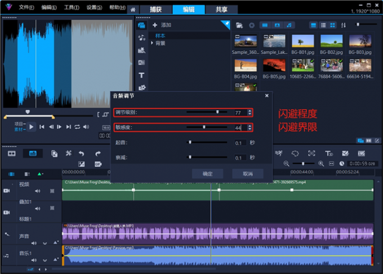Click the 衰减 slider handle
Viewport: 383px width, 274px height.
190,157
